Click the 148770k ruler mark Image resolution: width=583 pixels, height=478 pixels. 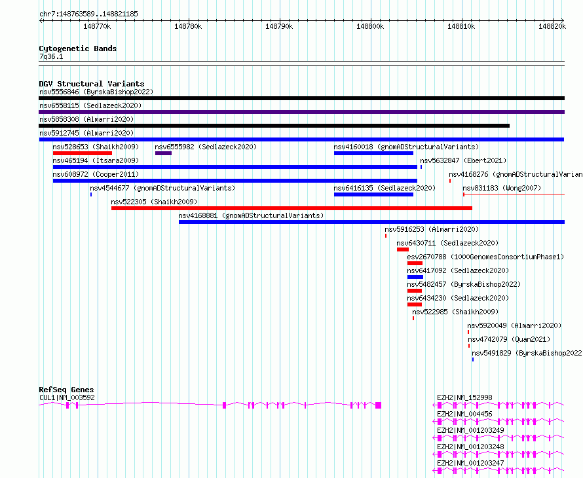[x=97, y=26]
